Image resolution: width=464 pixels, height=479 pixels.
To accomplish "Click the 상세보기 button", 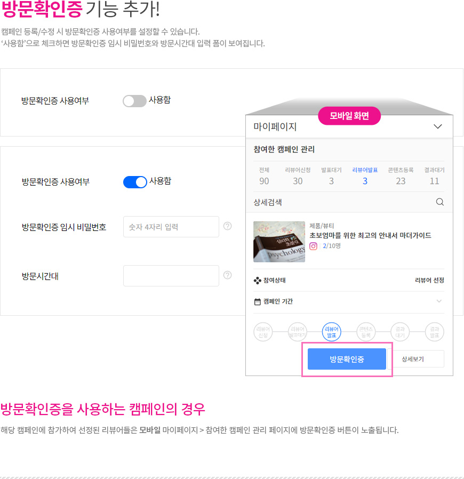I will [x=413, y=359].
